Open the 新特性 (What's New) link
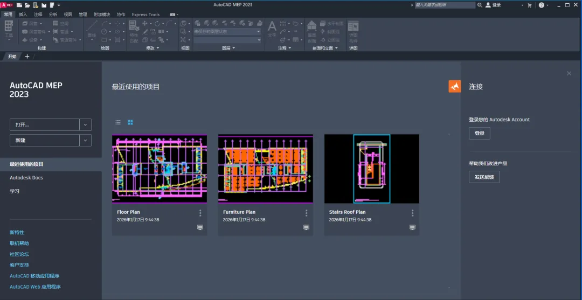Screen dimensions: 582x300 click(x=17, y=233)
